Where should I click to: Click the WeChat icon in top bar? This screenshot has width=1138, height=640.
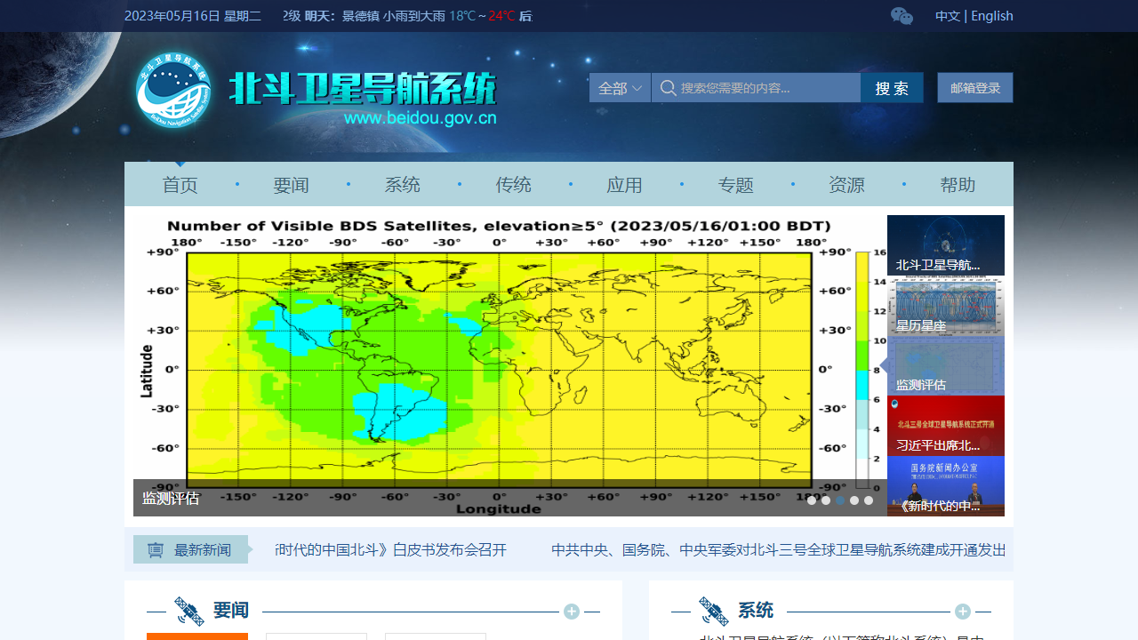pyautogui.click(x=902, y=16)
